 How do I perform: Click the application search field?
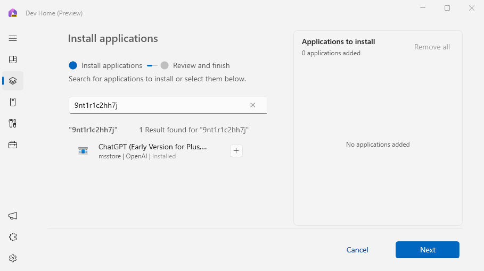[159, 105]
